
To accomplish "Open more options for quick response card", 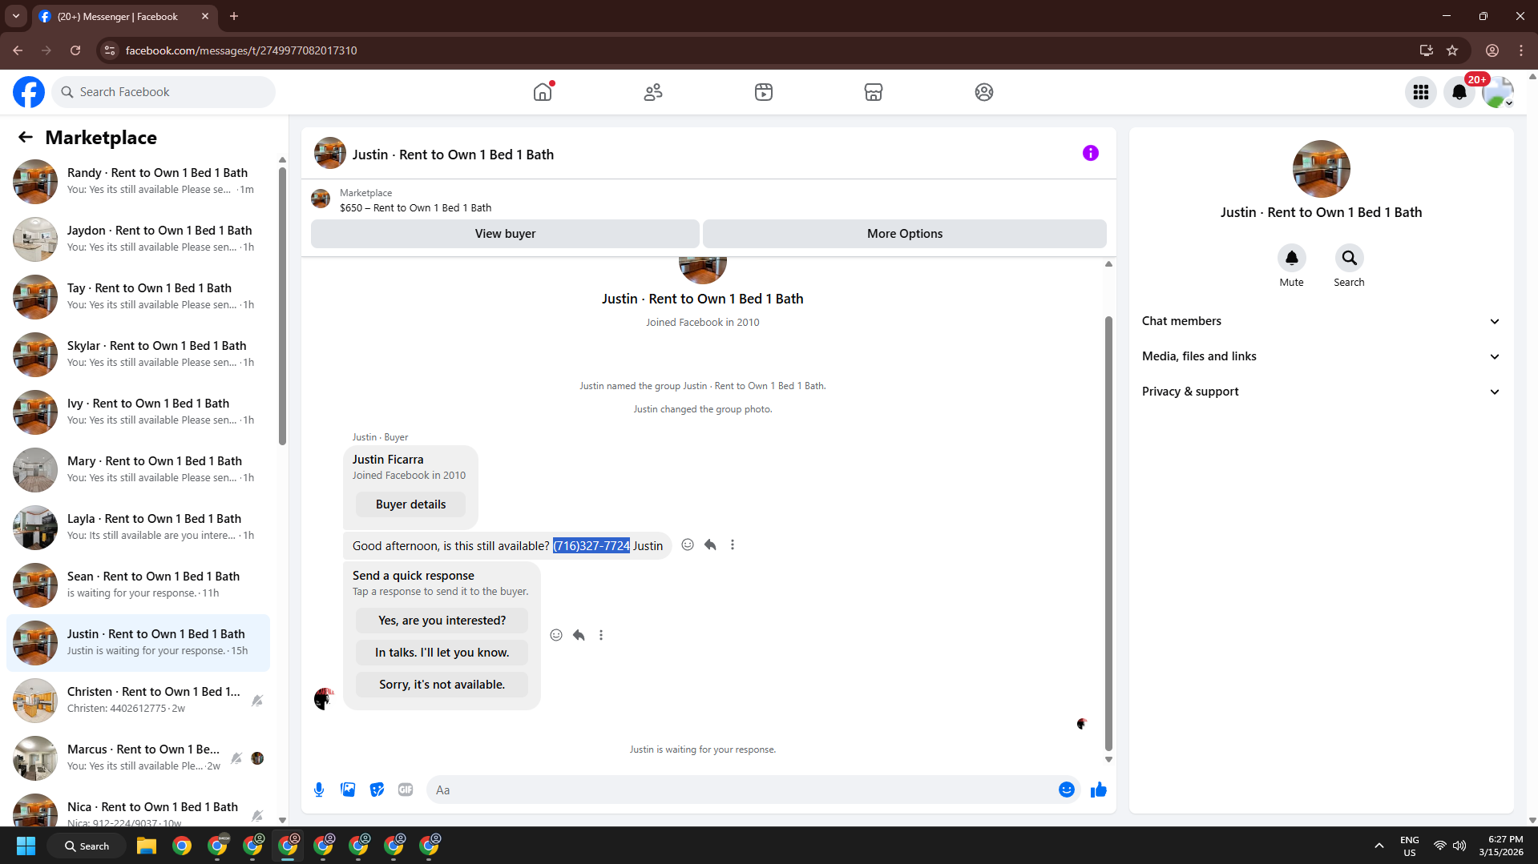I will tap(601, 635).
